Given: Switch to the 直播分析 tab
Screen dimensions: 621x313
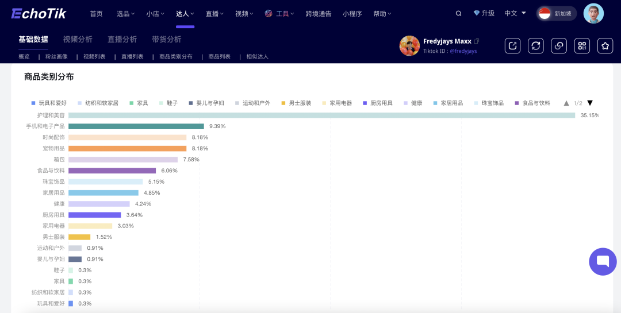Looking at the screenshot, I should [122, 39].
